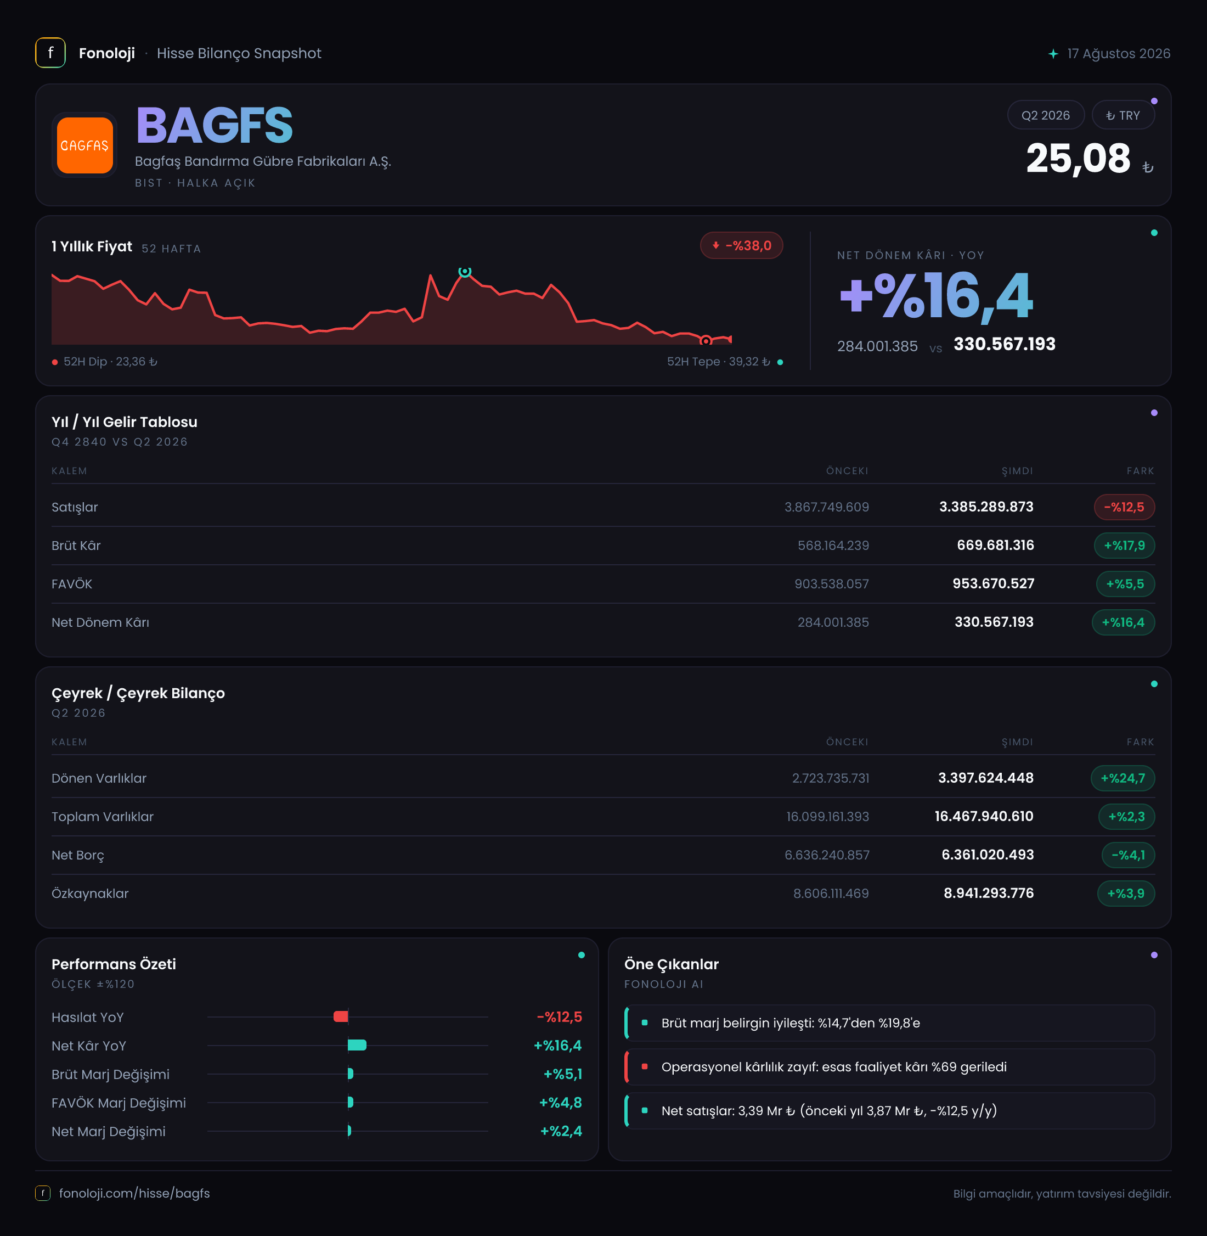Click the small Fonoloji logo in footer
The height and width of the screenshot is (1236, 1207).
(42, 1193)
